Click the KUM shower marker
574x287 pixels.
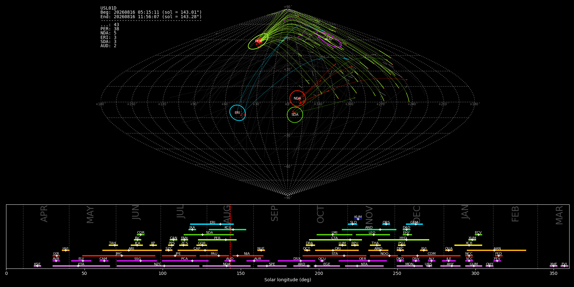point(358,219)
